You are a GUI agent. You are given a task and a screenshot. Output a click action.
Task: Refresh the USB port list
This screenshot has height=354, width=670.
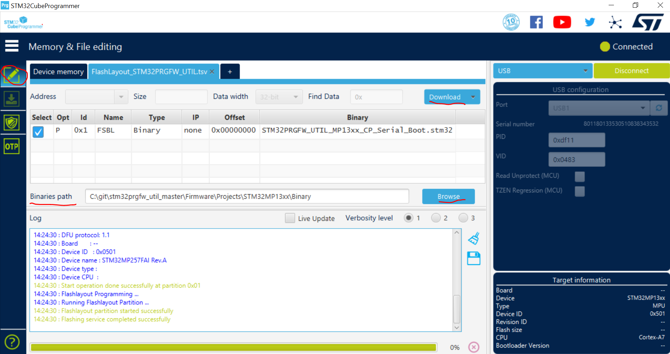click(659, 108)
